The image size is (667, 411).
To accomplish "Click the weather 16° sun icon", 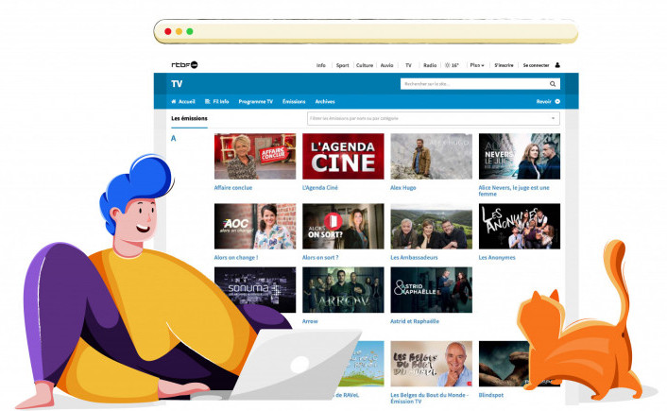I will click(448, 65).
